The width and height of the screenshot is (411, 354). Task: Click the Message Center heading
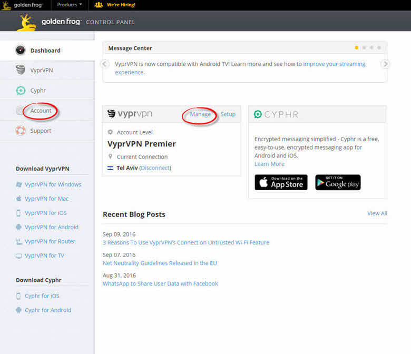point(130,48)
